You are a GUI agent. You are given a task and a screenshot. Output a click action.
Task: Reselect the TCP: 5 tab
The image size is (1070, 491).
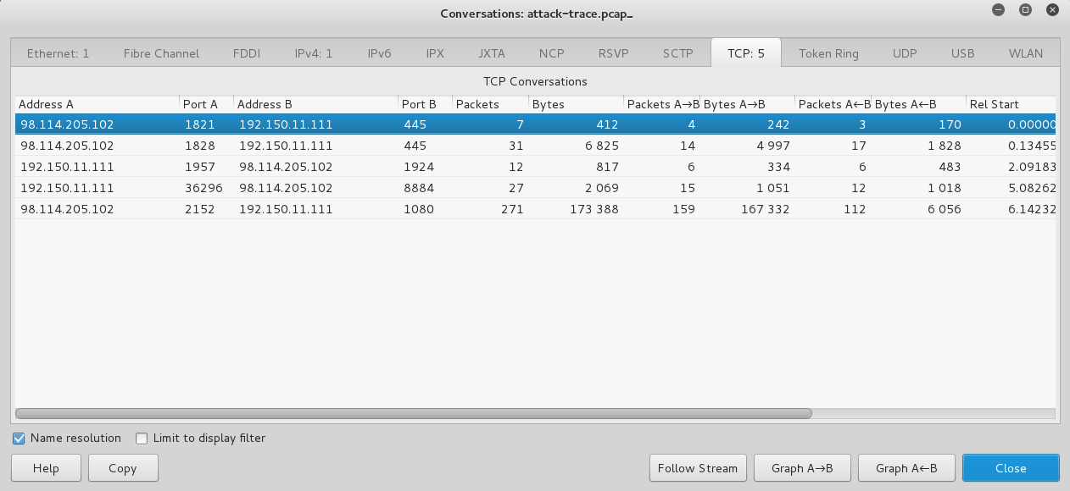(x=746, y=52)
